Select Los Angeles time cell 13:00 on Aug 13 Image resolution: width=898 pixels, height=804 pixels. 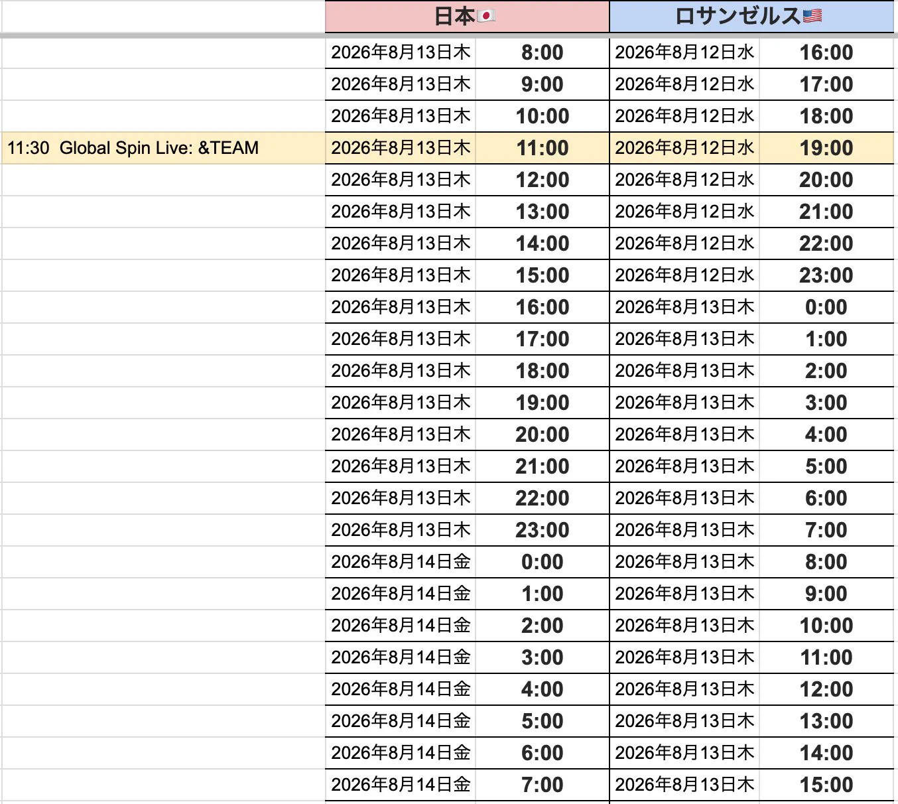coord(826,721)
